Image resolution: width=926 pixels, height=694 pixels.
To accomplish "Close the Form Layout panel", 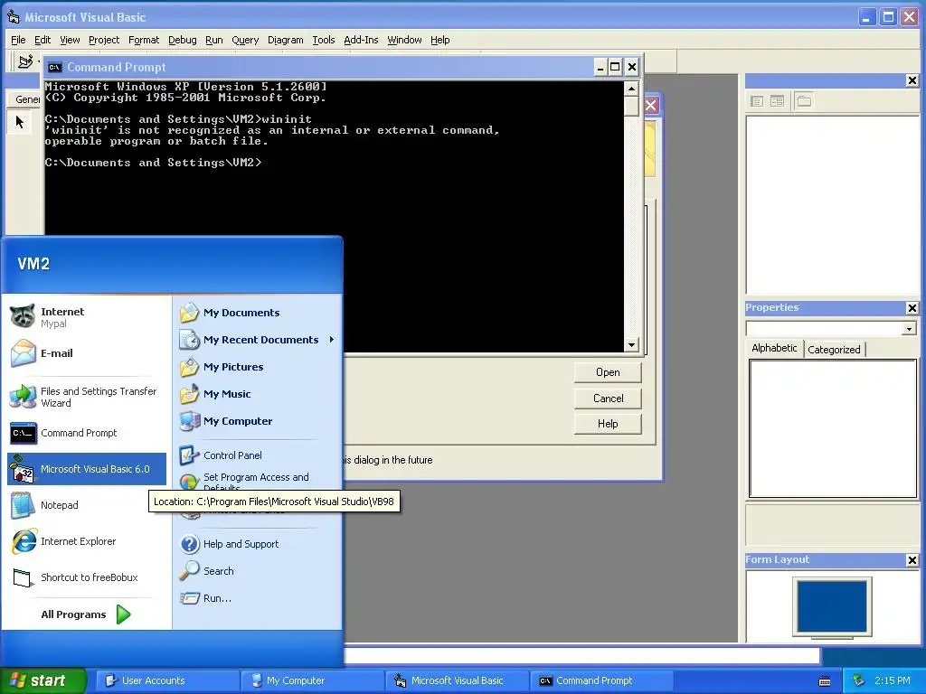I will [912, 560].
